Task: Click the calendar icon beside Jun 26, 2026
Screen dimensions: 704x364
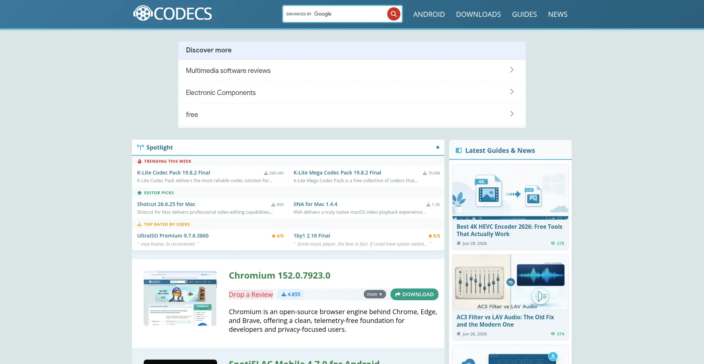Action: coord(459,334)
